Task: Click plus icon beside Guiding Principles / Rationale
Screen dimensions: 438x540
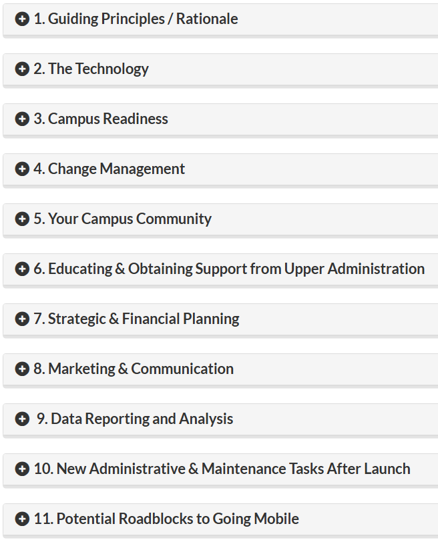Action: pos(22,19)
